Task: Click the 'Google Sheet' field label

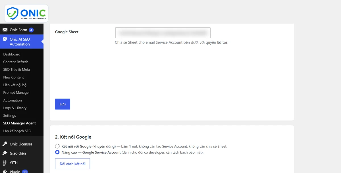Action: [67, 32]
